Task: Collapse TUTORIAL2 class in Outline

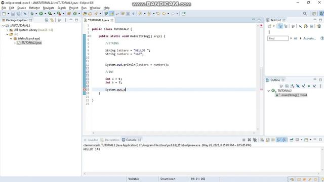Action: [269, 91]
